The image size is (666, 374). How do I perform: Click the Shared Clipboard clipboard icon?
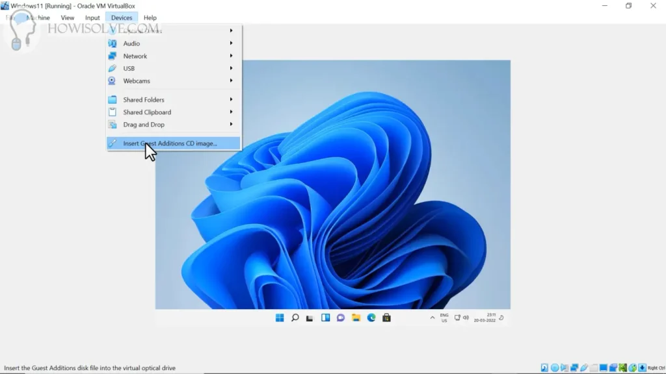pyautogui.click(x=112, y=112)
